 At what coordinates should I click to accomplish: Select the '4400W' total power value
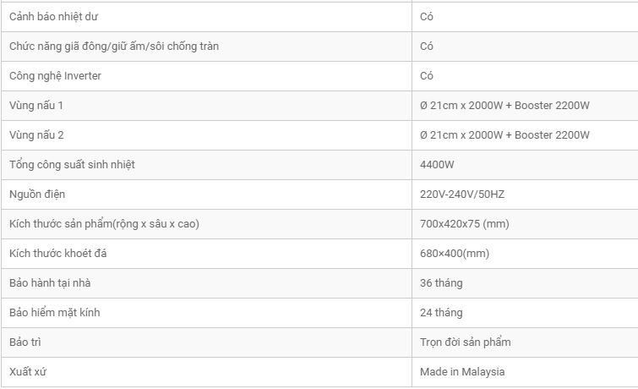(x=438, y=165)
